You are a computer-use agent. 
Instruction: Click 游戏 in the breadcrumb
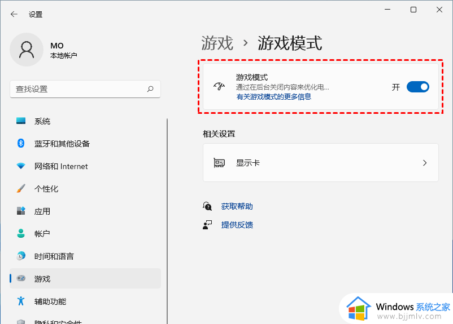coord(217,43)
